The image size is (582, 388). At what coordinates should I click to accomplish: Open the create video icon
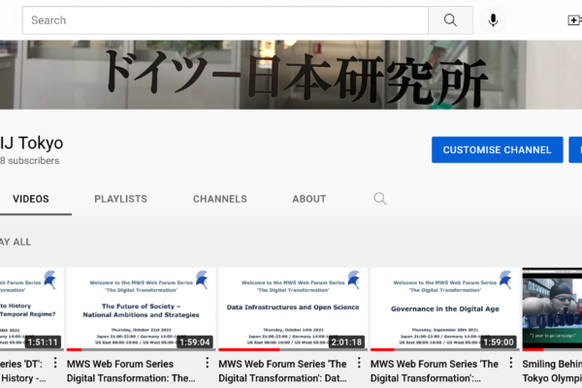coord(574,20)
